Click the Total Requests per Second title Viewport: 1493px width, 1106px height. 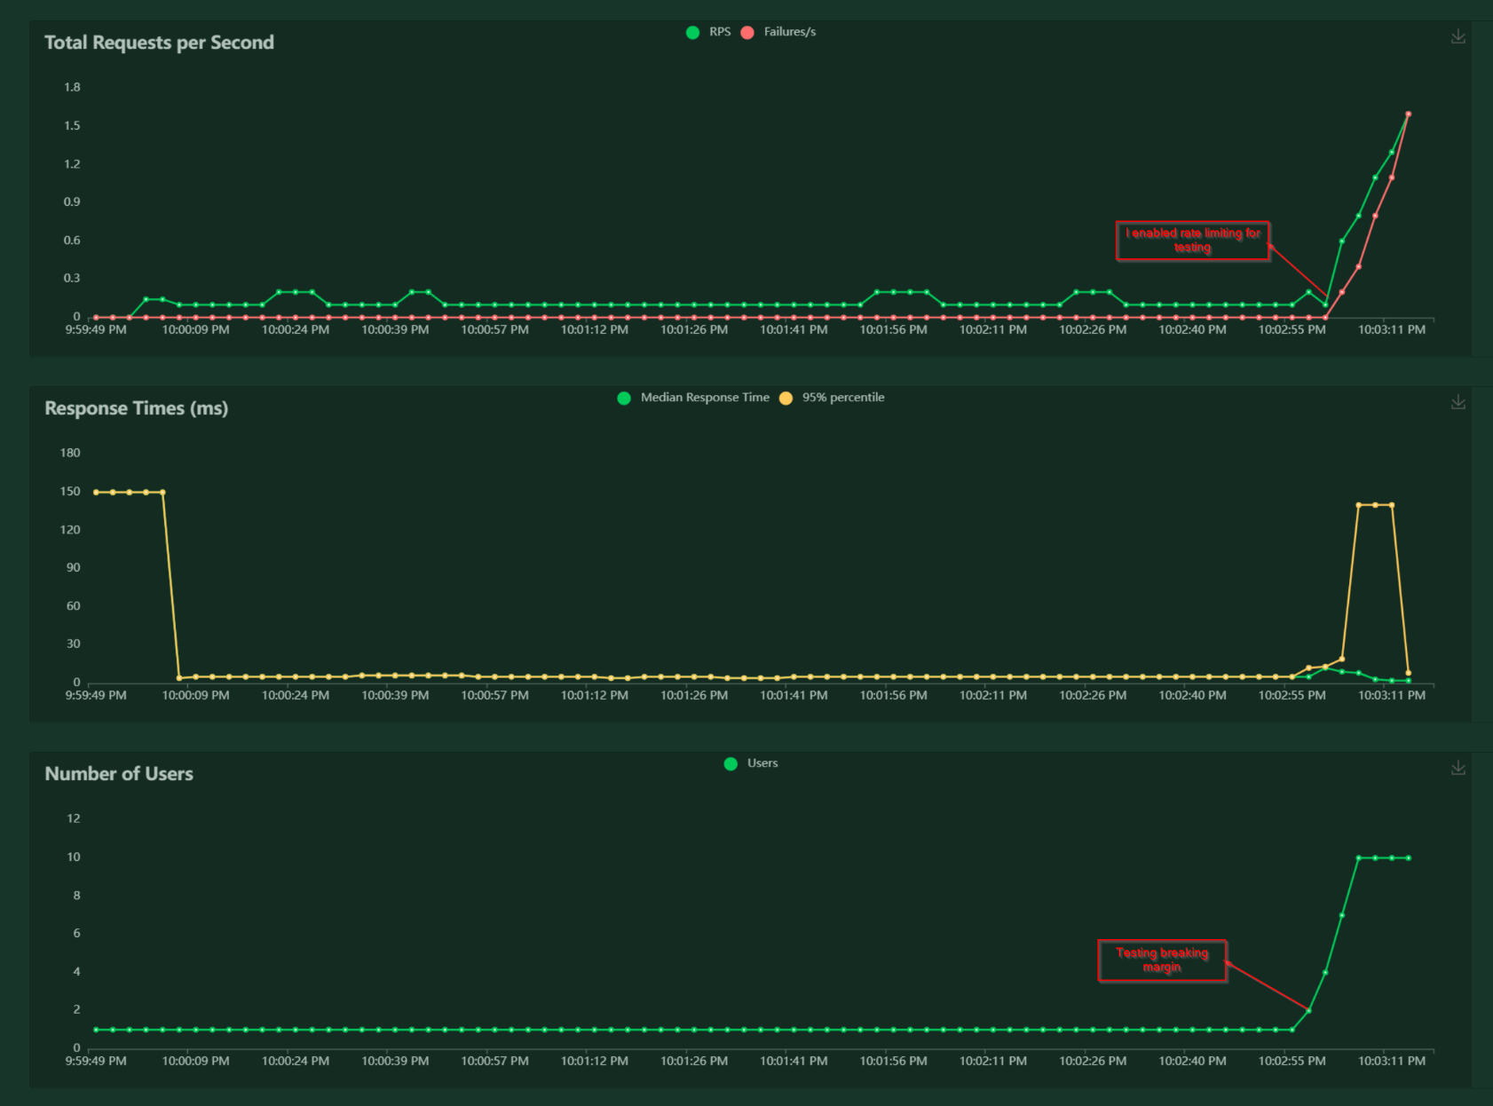tap(160, 42)
